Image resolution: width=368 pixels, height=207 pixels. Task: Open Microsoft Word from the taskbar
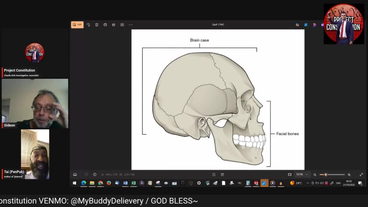[125, 183]
